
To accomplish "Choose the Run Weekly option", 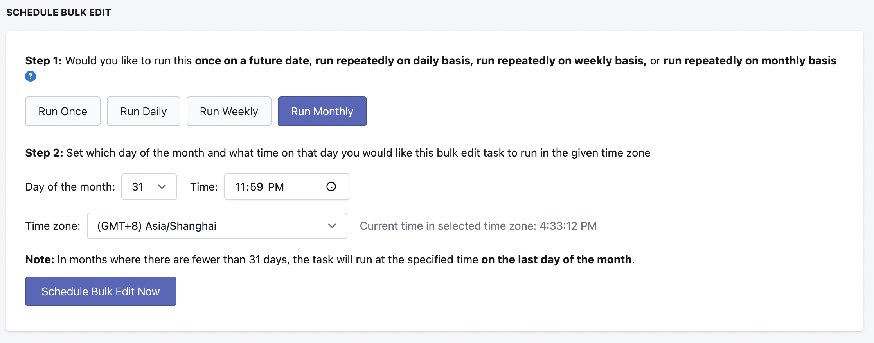I will click(228, 111).
